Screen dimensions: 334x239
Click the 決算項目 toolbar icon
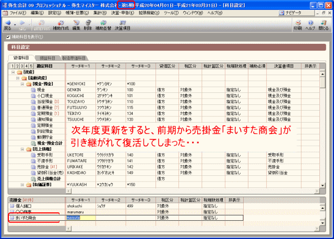(123, 23)
